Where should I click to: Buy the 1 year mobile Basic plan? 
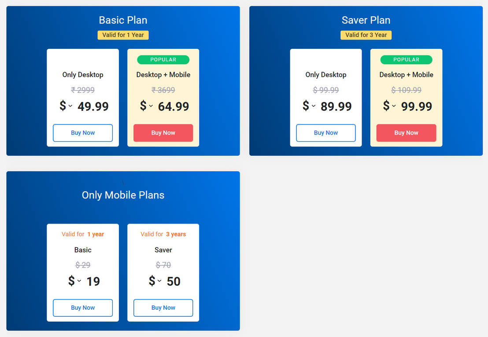(x=83, y=308)
